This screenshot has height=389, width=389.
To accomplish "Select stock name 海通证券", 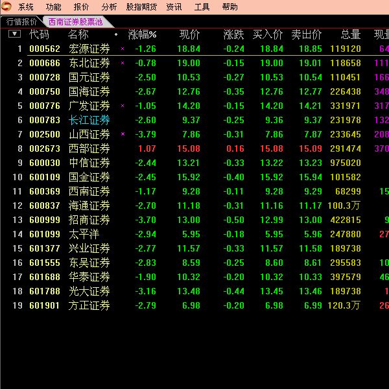I will 89,206.
